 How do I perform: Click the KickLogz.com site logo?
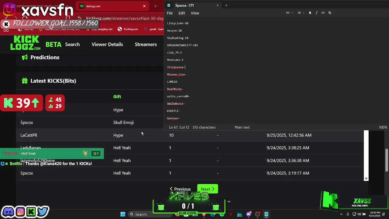coord(25,43)
